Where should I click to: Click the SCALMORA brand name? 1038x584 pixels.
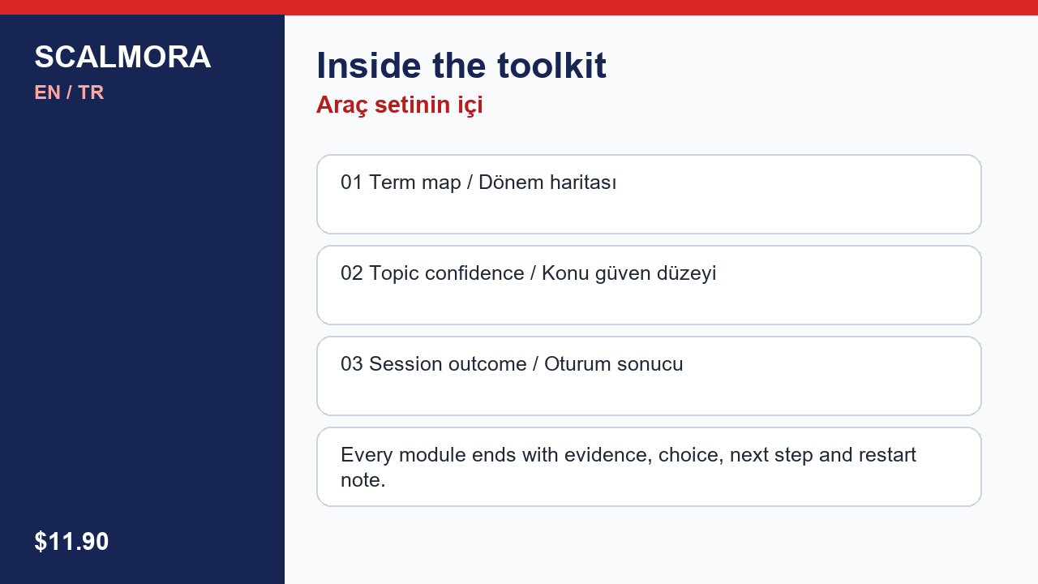coord(122,58)
